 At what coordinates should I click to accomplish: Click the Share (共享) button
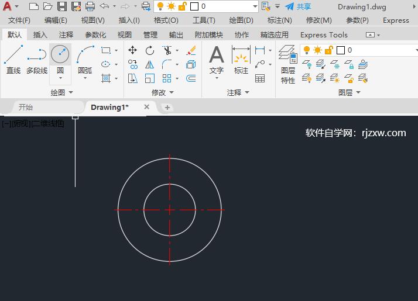point(298,6)
